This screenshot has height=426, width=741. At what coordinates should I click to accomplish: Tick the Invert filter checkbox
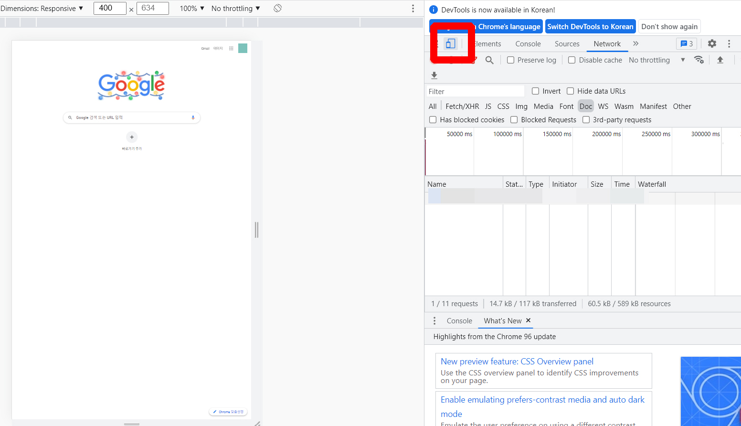point(535,91)
